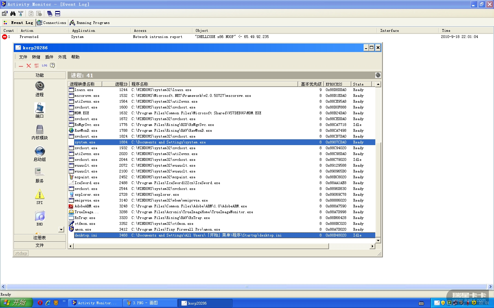Sort by the 进程ID column header
The height and width of the screenshot is (308, 494).
[121, 84]
